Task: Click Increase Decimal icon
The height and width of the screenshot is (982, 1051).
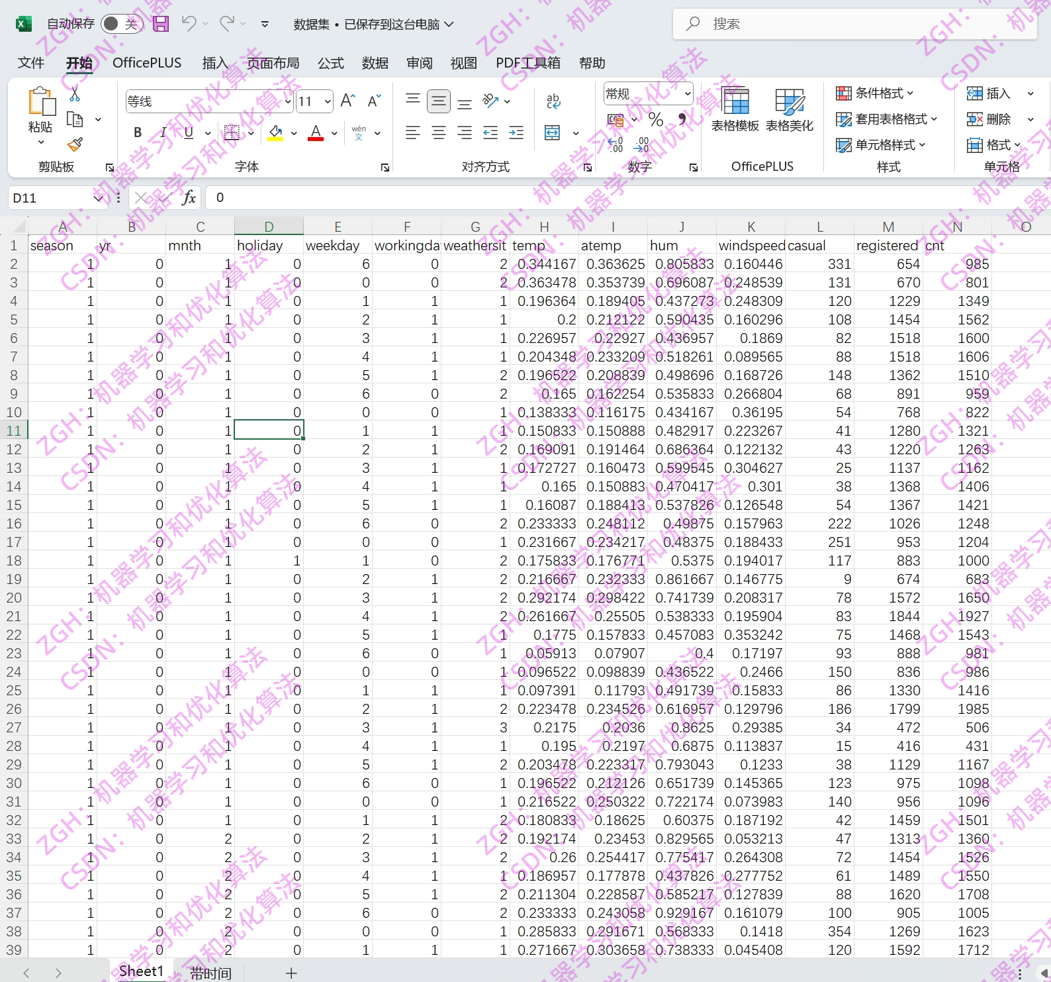Action: [x=616, y=144]
